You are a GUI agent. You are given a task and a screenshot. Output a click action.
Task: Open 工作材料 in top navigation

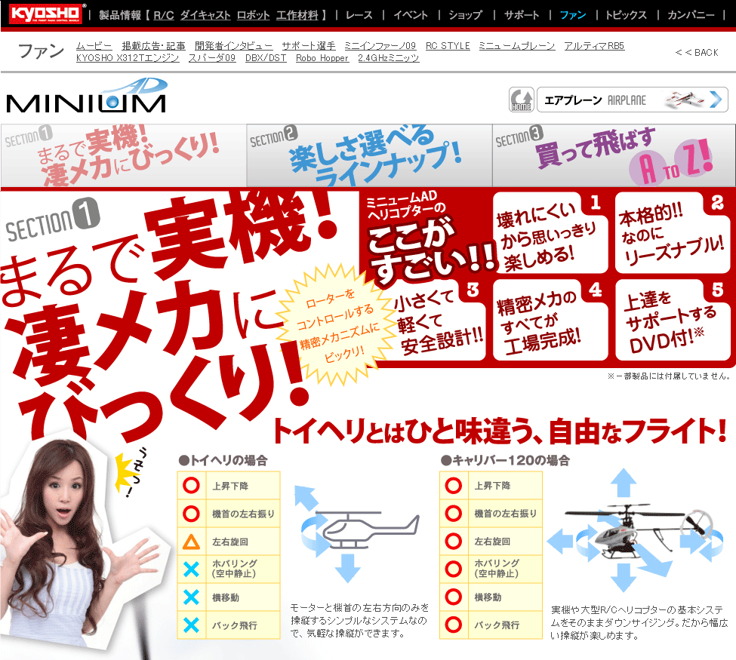point(297,16)
